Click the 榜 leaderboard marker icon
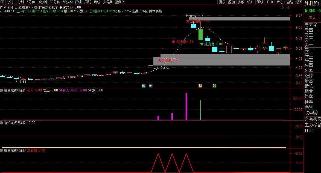The width and height of the screenshot is (321, 173). (x=200, y=86)
